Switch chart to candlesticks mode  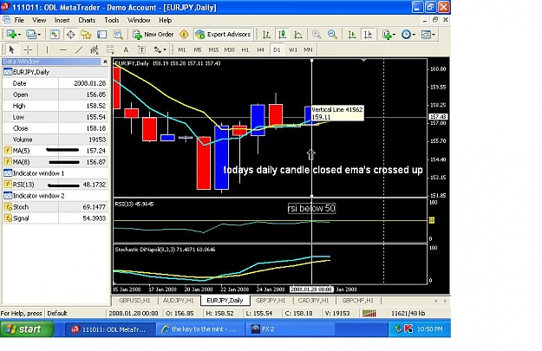(283, 34)
